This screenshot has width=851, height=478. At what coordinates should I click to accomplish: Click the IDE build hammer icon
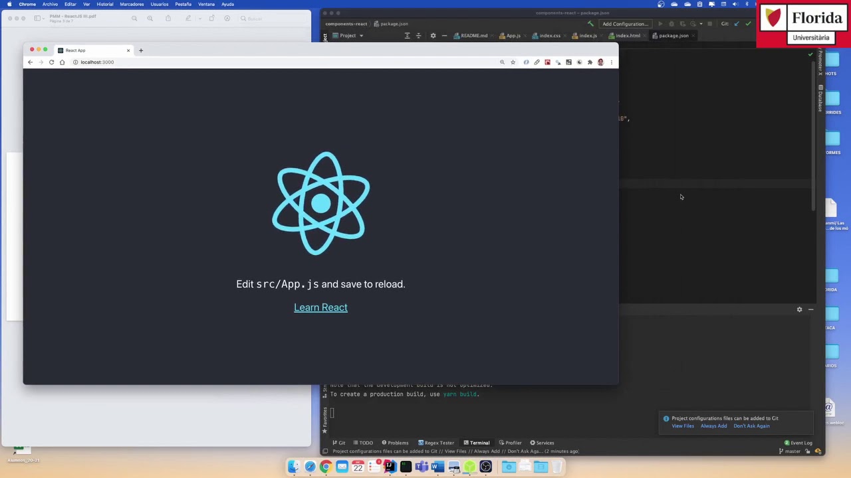[x=590, y=24]
